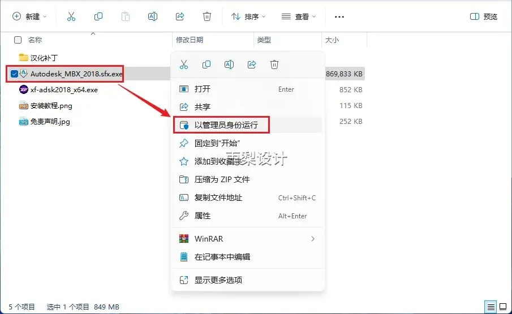
Task: Click the 869,833 KB size cell
Action: point(344,74)
